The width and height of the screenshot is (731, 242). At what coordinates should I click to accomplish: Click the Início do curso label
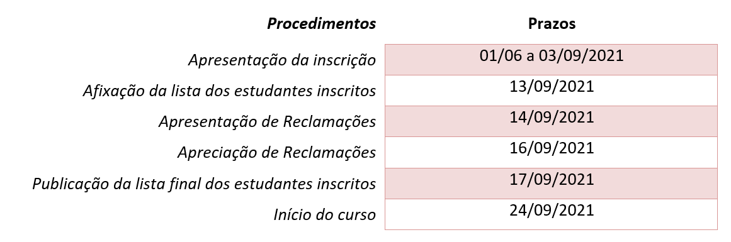pos(324,215)
